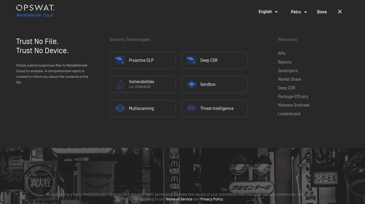365x204 pixels.
Task: Expand the Petru account dropdown
Action: 299,12
